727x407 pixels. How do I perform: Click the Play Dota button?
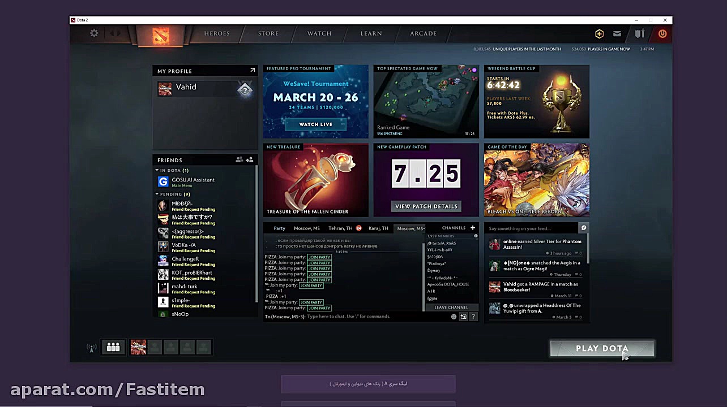click(602, 349)
